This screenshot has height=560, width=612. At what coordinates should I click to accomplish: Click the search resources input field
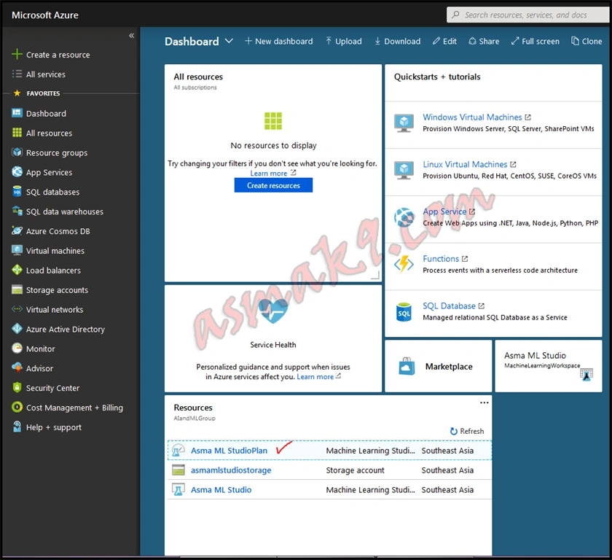[x=529, y=15]
